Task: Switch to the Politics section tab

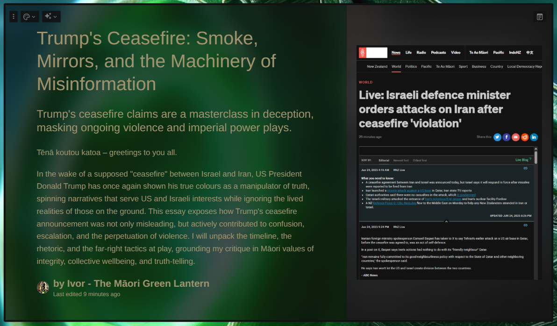Action: 411,66
